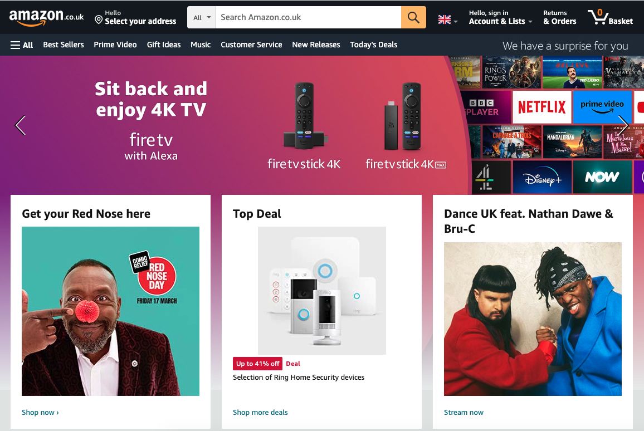Open the basket cart icon
This screenshot has height=431, width=644.
[610, 17]
